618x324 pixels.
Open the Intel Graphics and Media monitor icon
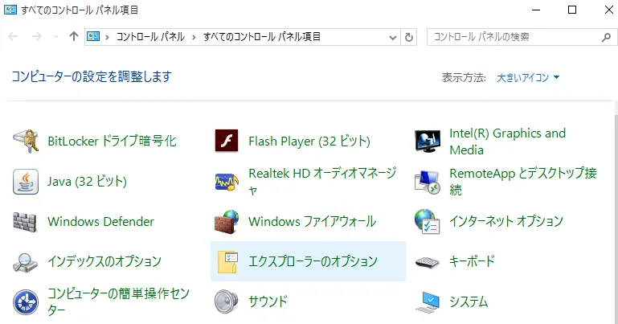click(x=428, y=141)
